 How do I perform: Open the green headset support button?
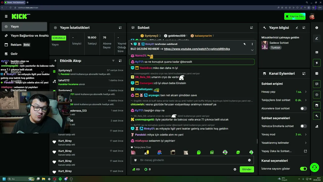point(314,167)
